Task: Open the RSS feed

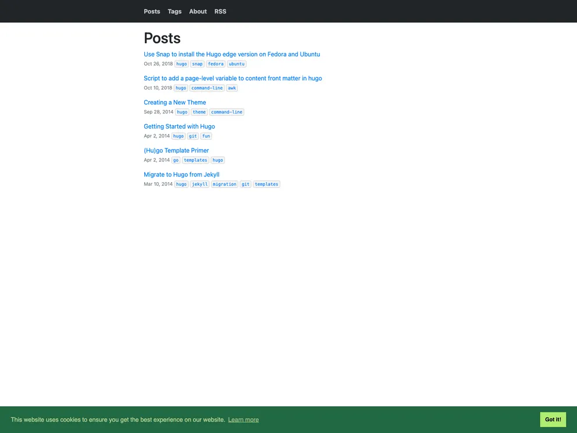Action: pyautogui.click(x=220, y=11)
